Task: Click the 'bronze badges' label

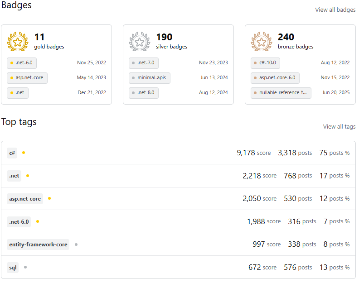Action: pyautogui.click(x=296, y=47)
